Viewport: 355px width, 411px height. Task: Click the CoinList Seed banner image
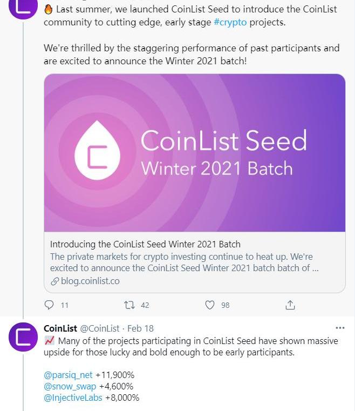coord(194,153)
